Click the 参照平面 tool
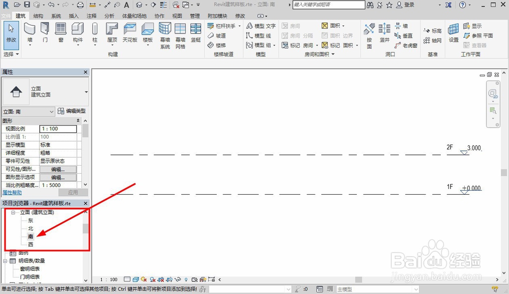The width and height of the screenshot is (509, 294). (x=478, y=35)
